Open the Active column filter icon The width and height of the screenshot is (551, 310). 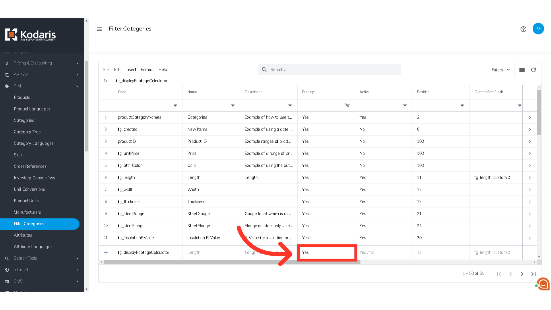point(405,105)
